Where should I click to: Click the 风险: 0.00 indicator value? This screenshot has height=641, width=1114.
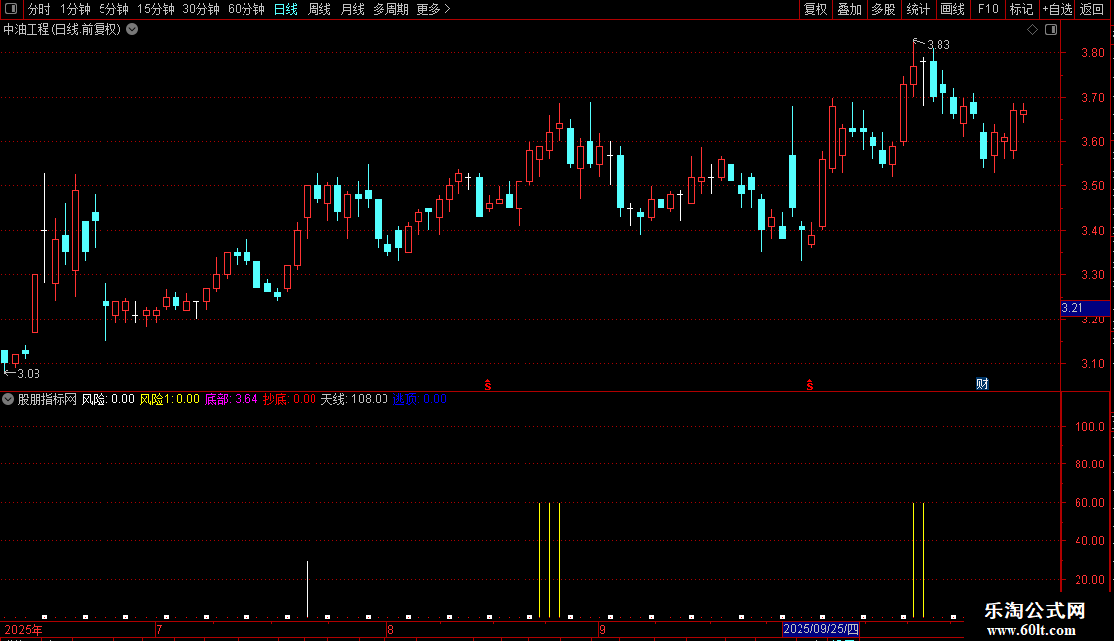[x=108, y=399]
